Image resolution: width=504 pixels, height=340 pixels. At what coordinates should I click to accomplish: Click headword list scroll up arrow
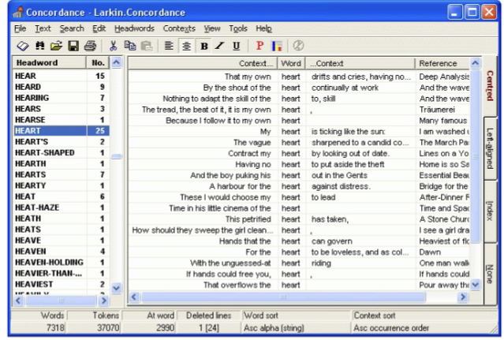tap(117, 62)
